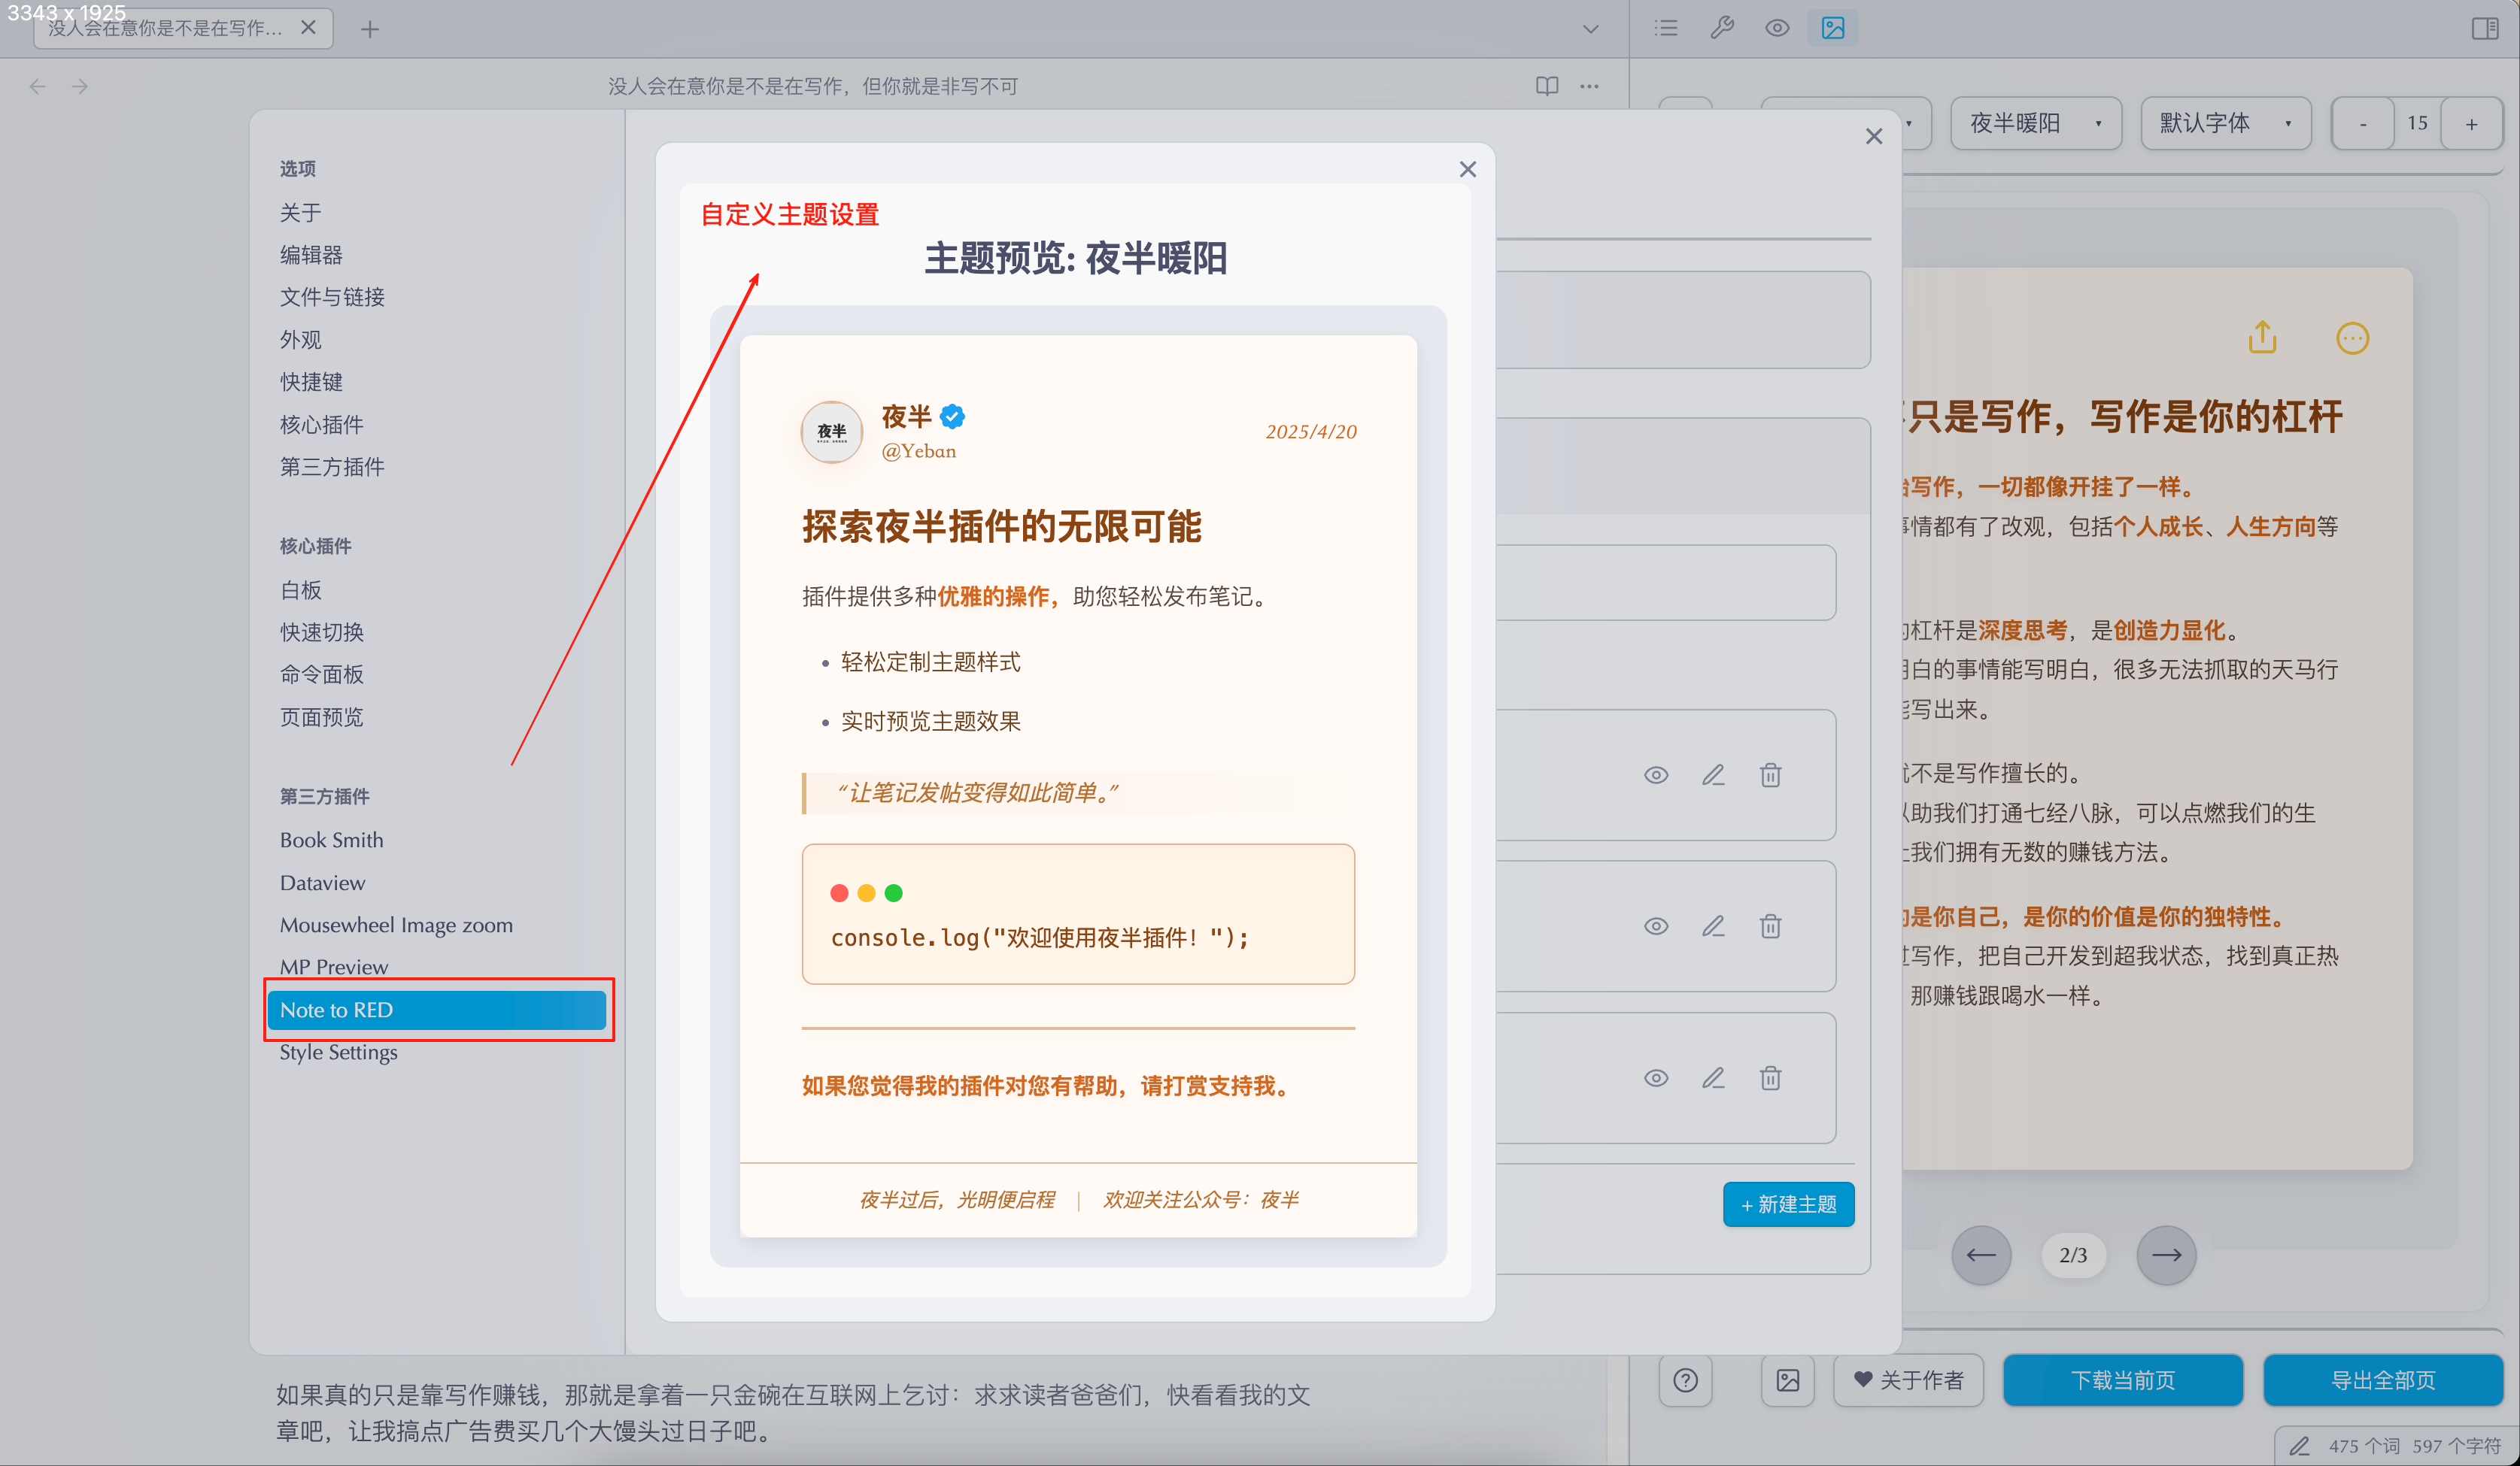The image size is (2520, 1466).
Task: Expand the tab list chevron at top
Action: (x=1590, y=29)
